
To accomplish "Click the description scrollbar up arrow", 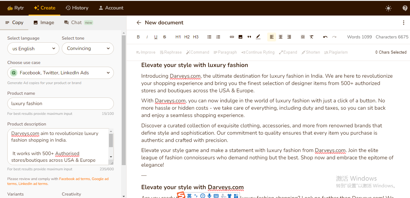I will pyautogui.click(x=111, y=131).
